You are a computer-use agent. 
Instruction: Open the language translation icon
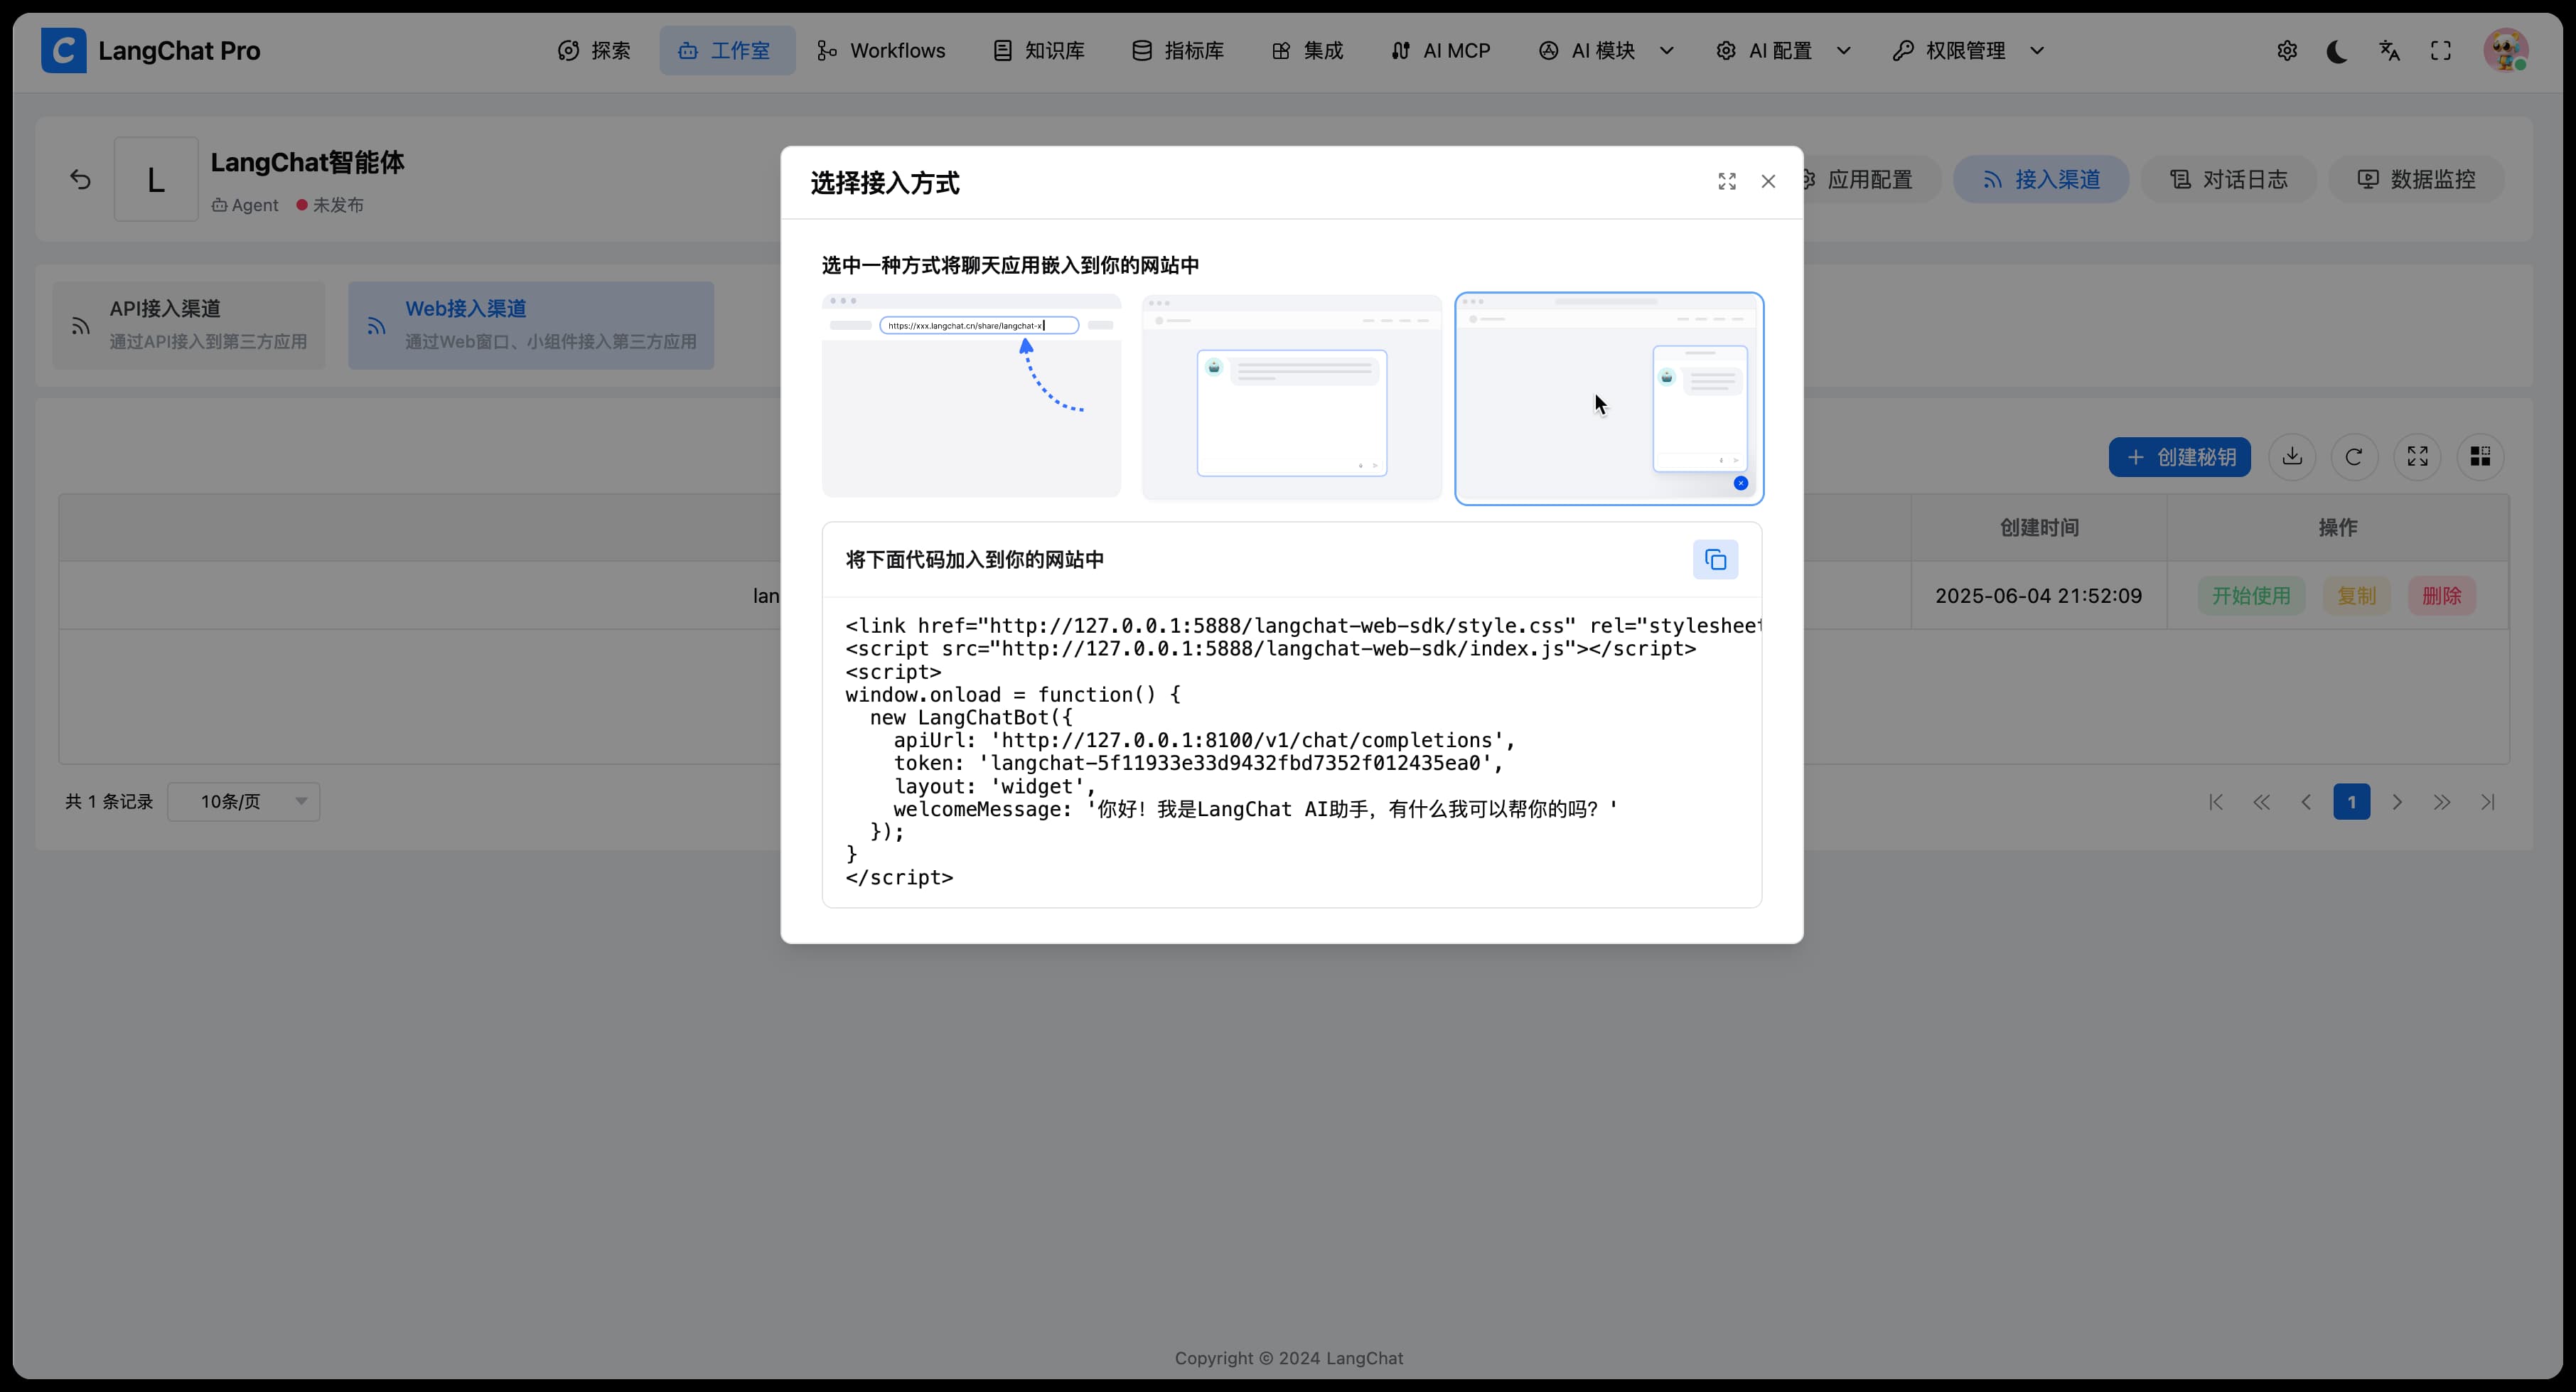point(2389,50)
